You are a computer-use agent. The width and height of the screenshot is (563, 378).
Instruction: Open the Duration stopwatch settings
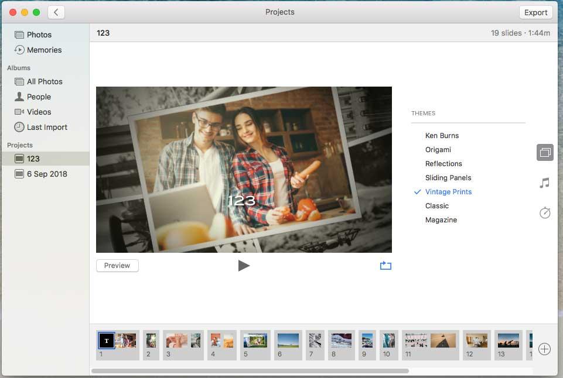pyautogui.click(x=545, y=212)
